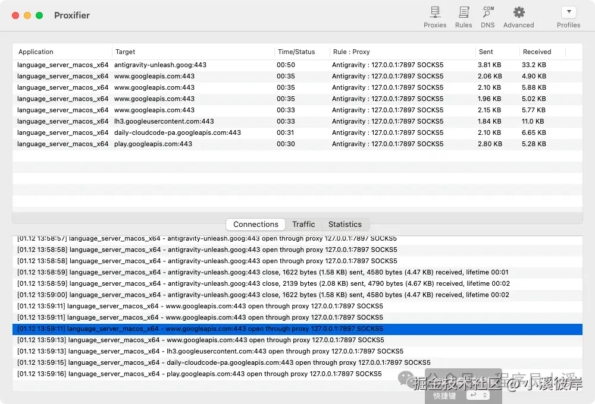Click the 00:31 time status cell

coord(286,132)
